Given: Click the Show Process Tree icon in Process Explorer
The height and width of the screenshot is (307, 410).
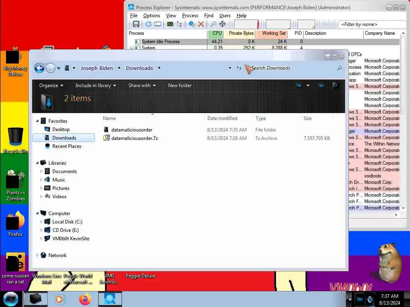Looking at the screenshot, I should pos(179,24).
